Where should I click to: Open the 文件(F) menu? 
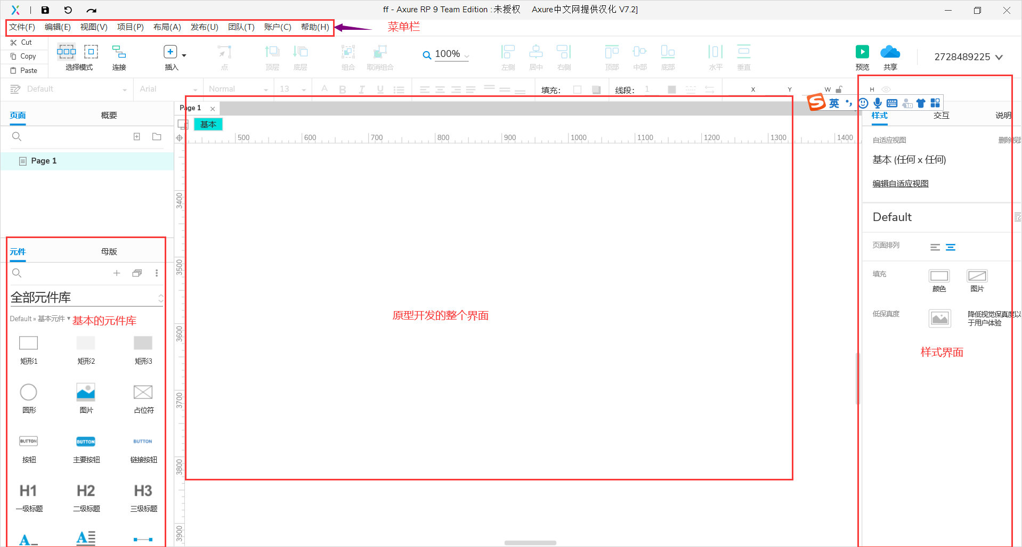click(22, 27)
